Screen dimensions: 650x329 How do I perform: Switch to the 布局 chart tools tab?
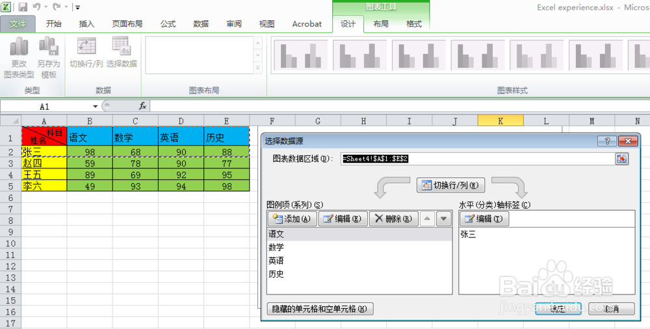click(381, 24)
